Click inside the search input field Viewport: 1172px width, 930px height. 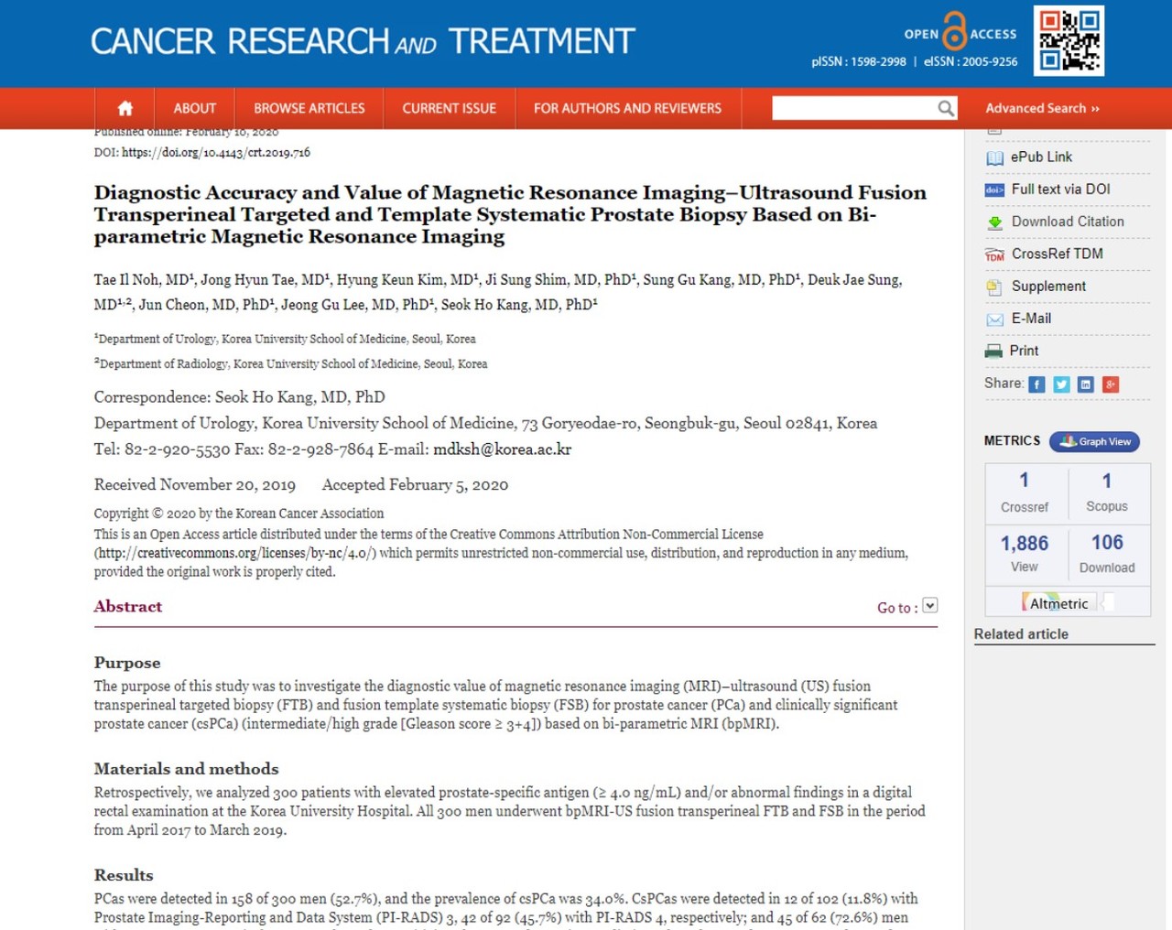(856, 108)
